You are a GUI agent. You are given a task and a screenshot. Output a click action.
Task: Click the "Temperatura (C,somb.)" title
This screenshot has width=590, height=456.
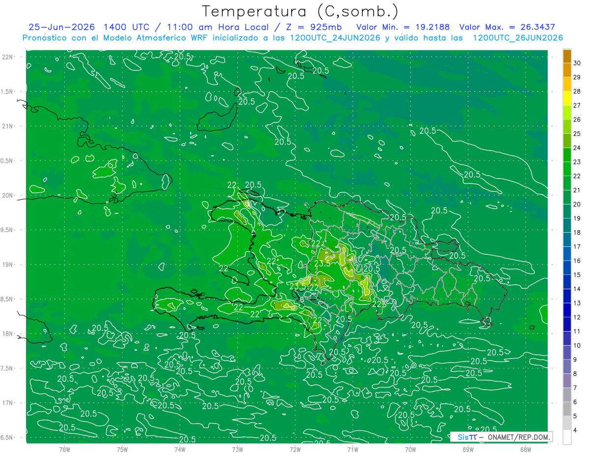pos(300,11)
